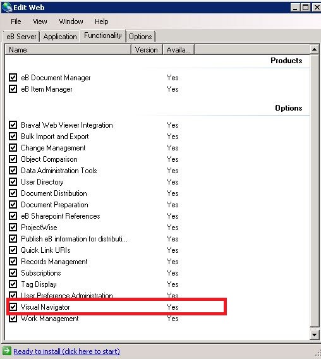The width and height of the screenshot is (321, 359).
Task: Toggle the Brava! Web Viewer Integration checkbox
Action: 13,125
